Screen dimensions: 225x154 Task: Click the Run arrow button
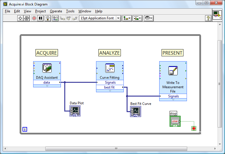20,18
